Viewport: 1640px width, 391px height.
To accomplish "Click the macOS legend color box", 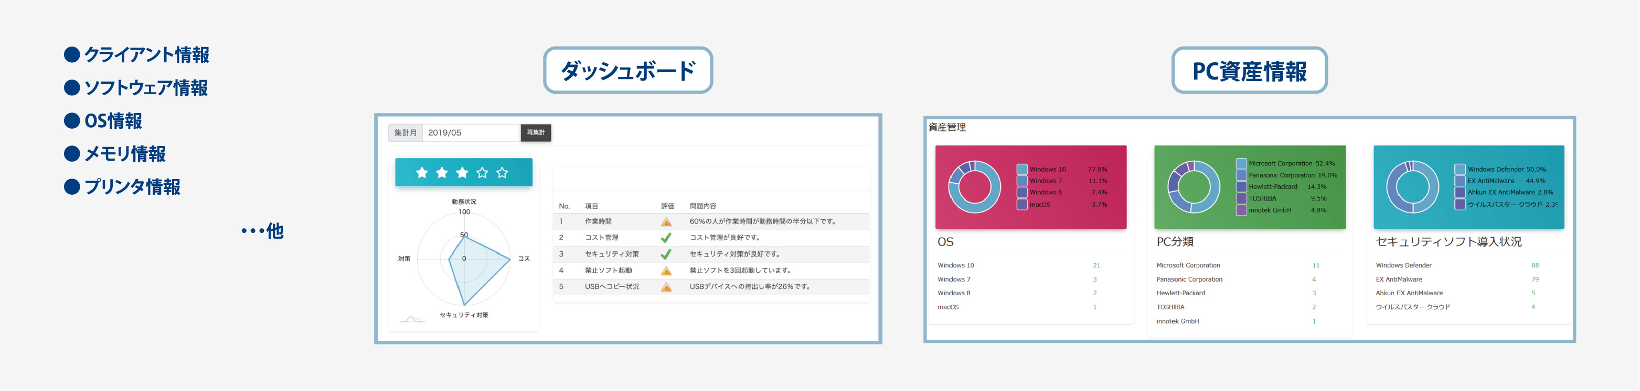I will 1022,204.
